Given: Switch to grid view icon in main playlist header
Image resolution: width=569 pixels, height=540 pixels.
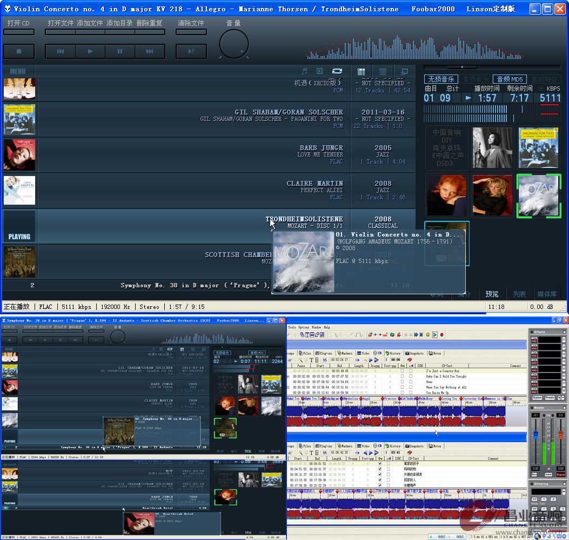Looking at the screenshot, I should pyautogui.click(x=361, y=71).
